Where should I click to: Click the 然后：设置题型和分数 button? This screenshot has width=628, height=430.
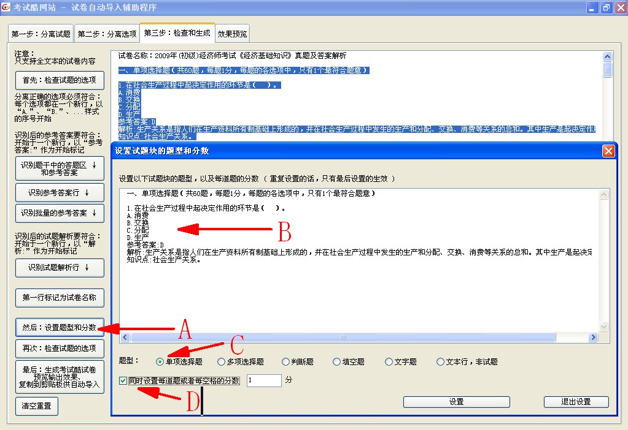[60, 328]
